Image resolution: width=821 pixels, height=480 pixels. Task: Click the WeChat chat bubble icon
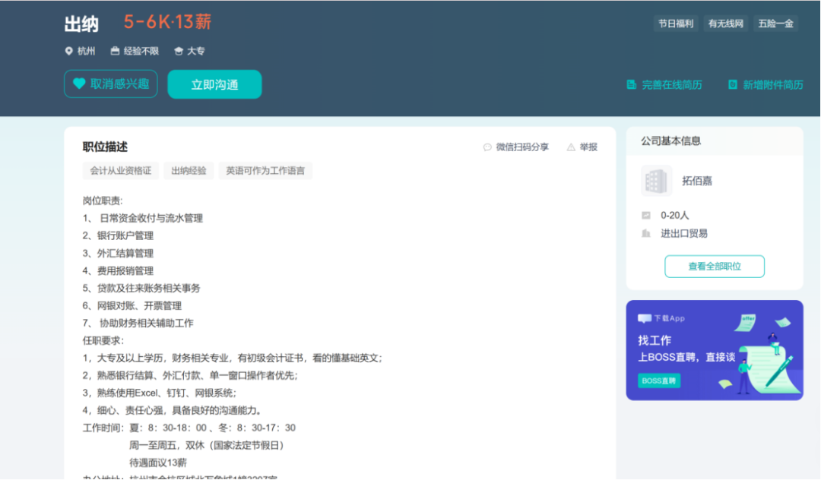487,147
